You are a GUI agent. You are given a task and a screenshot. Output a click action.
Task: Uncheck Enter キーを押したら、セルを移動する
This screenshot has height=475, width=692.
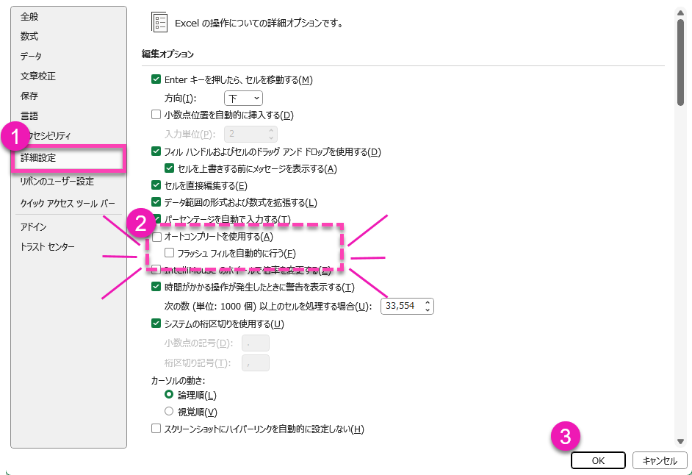point(156,79)
